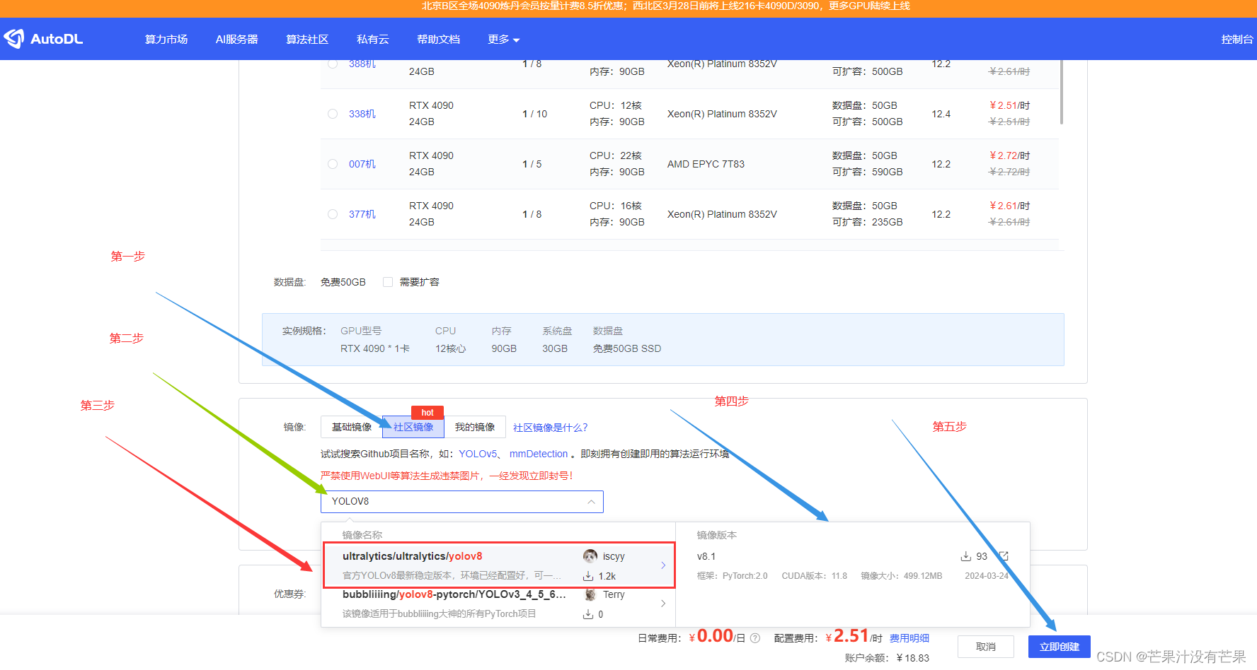Click the YOLOv5 example link
Image resolution: width=1257 pixels, height=670 pixels.
click(478, 454)
